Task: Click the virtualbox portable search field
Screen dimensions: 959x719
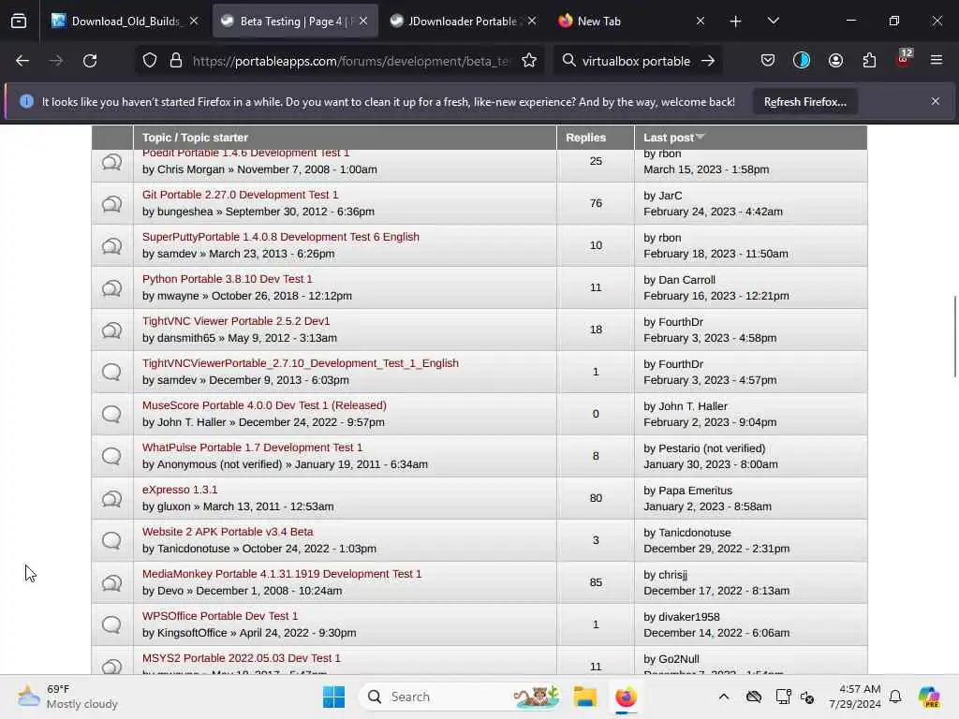Action: click(636, 61)
